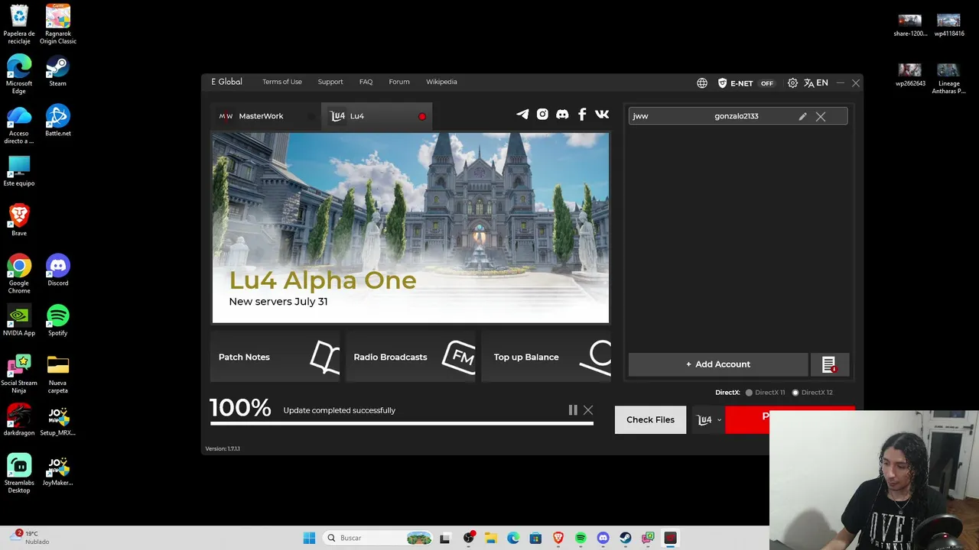This screenshot has width=979, height=550.
Task: Click the update progress bar
Action: pos(402,423)
